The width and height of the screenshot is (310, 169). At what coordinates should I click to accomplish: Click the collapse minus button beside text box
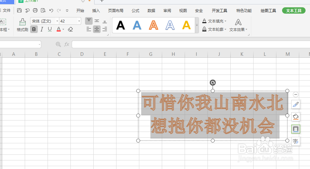coord(296,94)
